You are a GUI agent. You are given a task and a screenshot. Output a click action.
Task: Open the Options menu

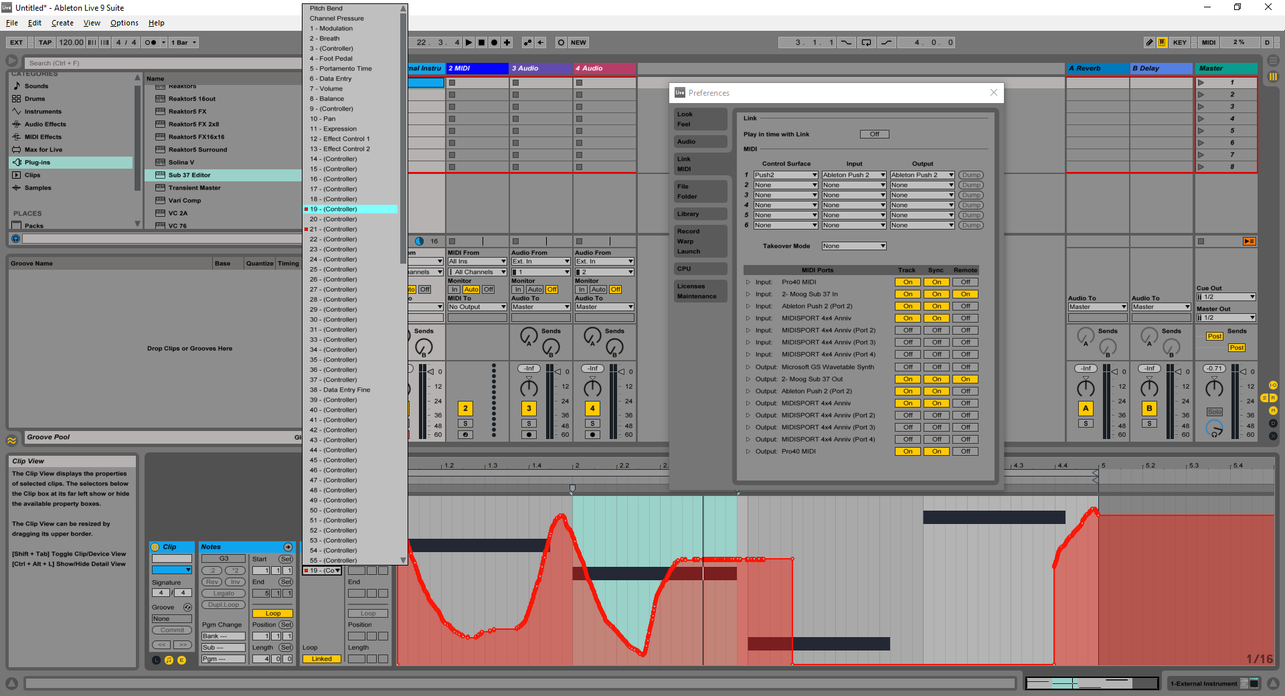pos(124,23)
